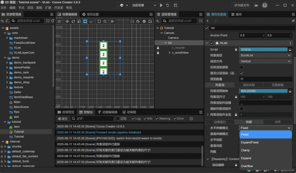Select the Rect transform tool
The height and width of the screenshot is (173, 296).
[x=85, y=21]
